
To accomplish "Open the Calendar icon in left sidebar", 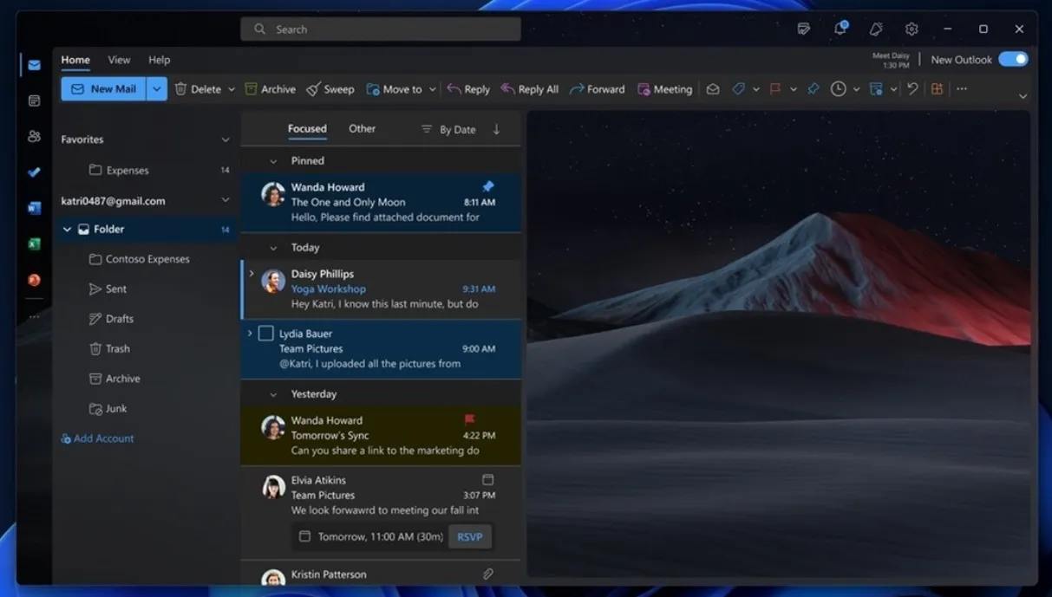I will 34,101.
